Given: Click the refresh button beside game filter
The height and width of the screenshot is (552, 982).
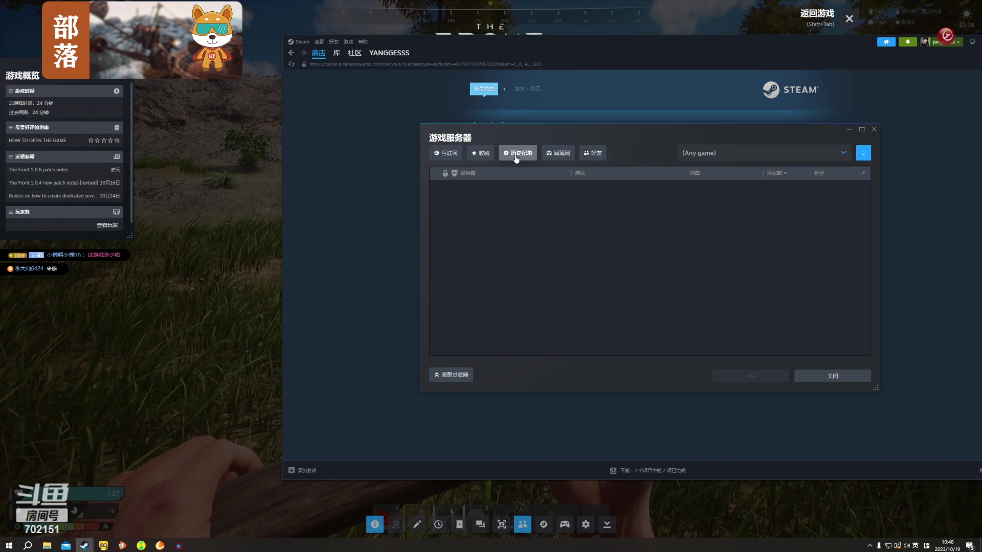Looking at the screenshot, I should 863,153.
